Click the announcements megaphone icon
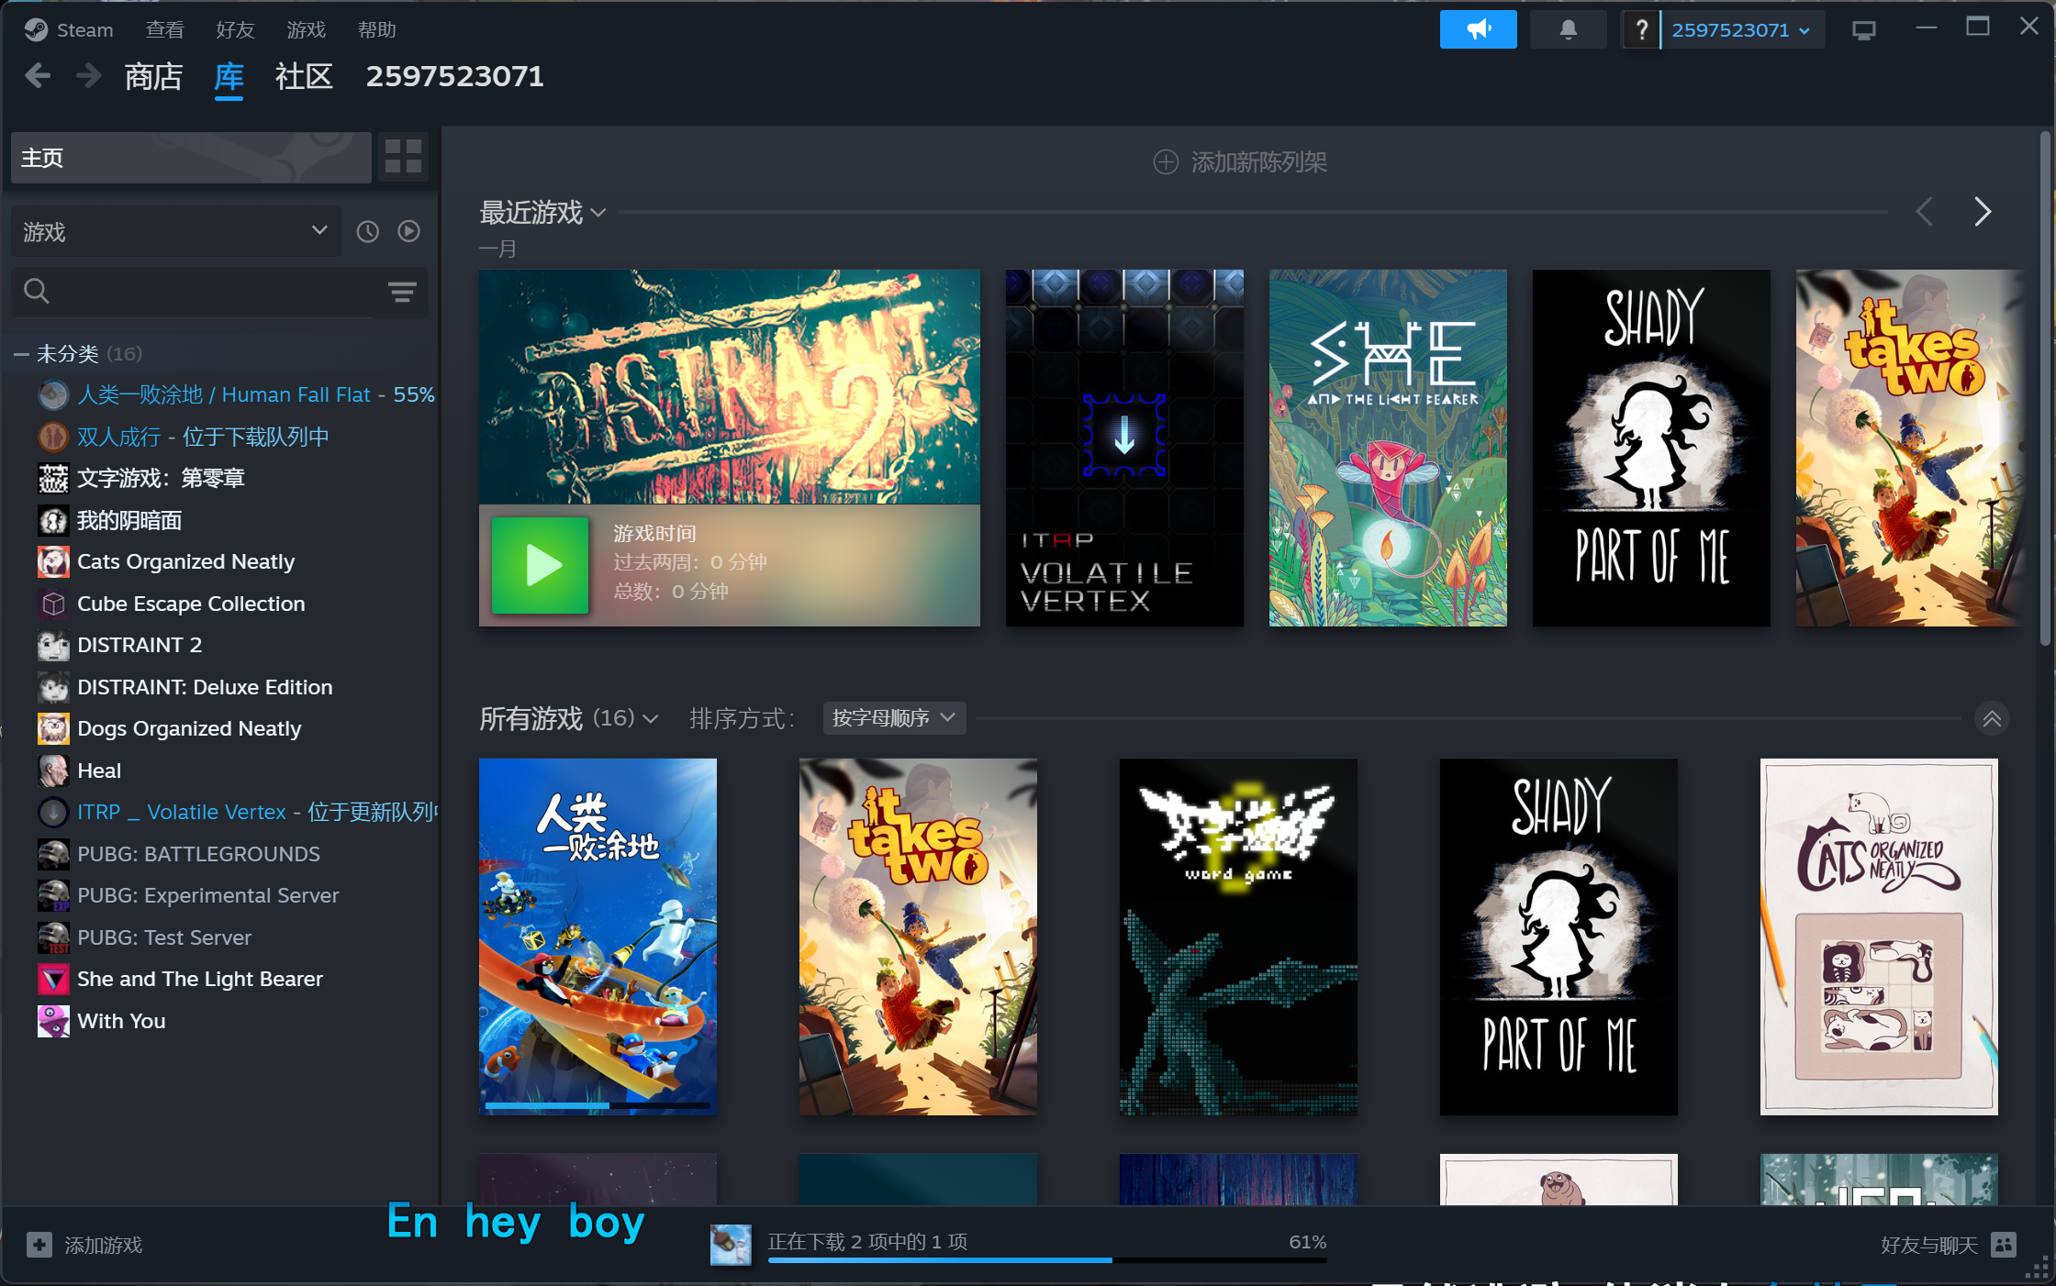The image size is (2056, 1286). coord(1477,30)
